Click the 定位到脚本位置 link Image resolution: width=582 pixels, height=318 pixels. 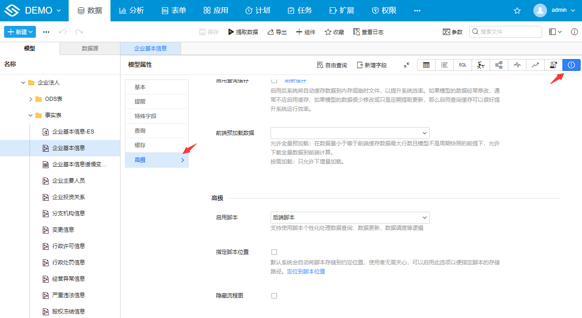(306, 271)
